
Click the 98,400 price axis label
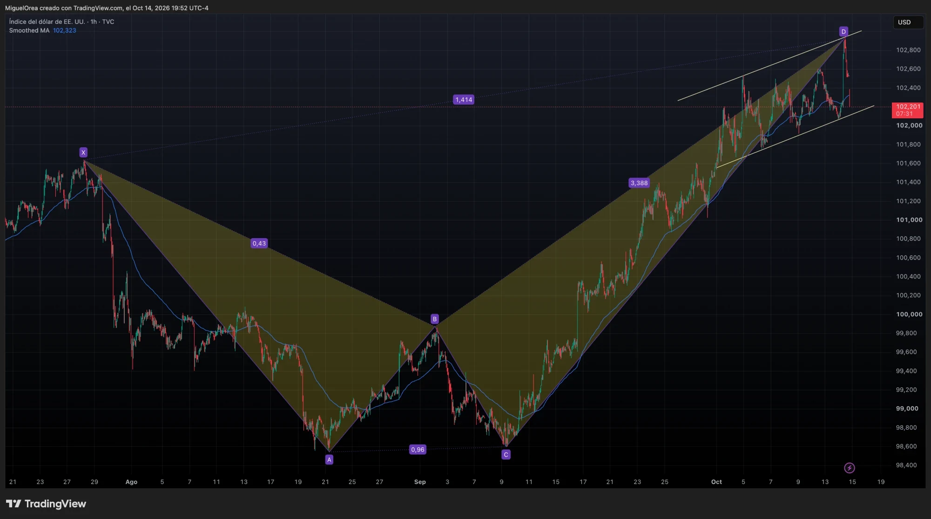click(906, 465)
